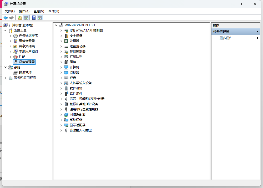Toggle the Show/Hide Action Pane toolbar button
This screenshot has width=263, height=188.
tap(40, 18)
